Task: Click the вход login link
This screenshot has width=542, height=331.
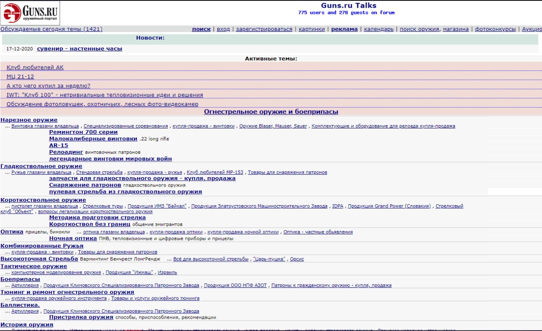Action: click(x=223, y=29)
